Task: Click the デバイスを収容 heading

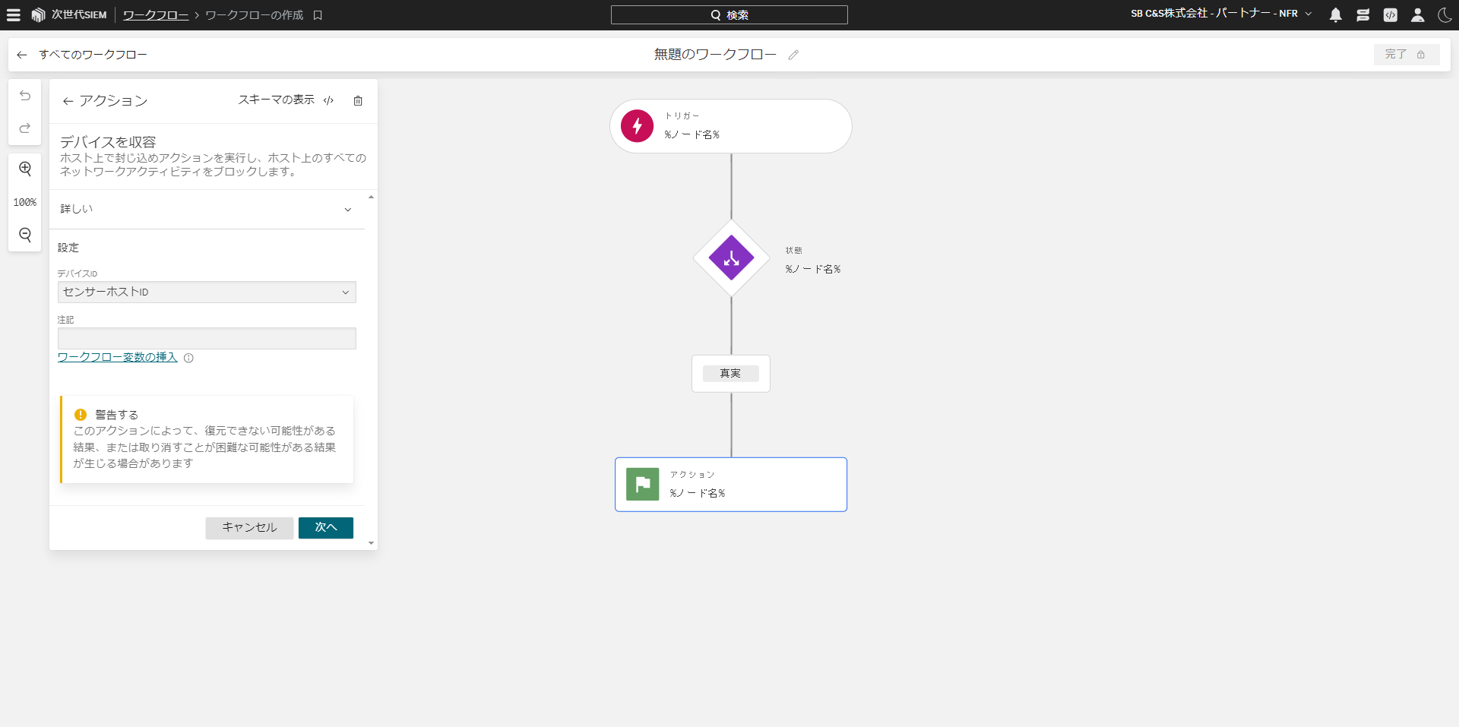Action: (x=108, y=142)
